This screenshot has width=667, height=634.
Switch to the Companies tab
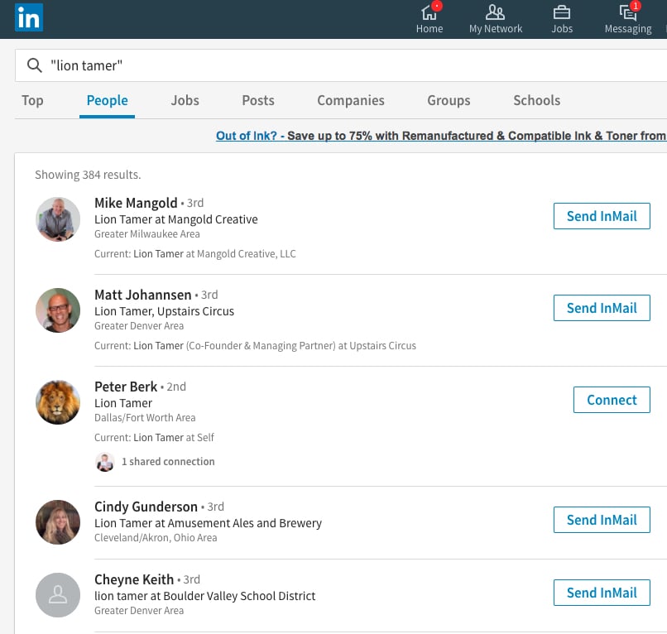coord(351,100)
